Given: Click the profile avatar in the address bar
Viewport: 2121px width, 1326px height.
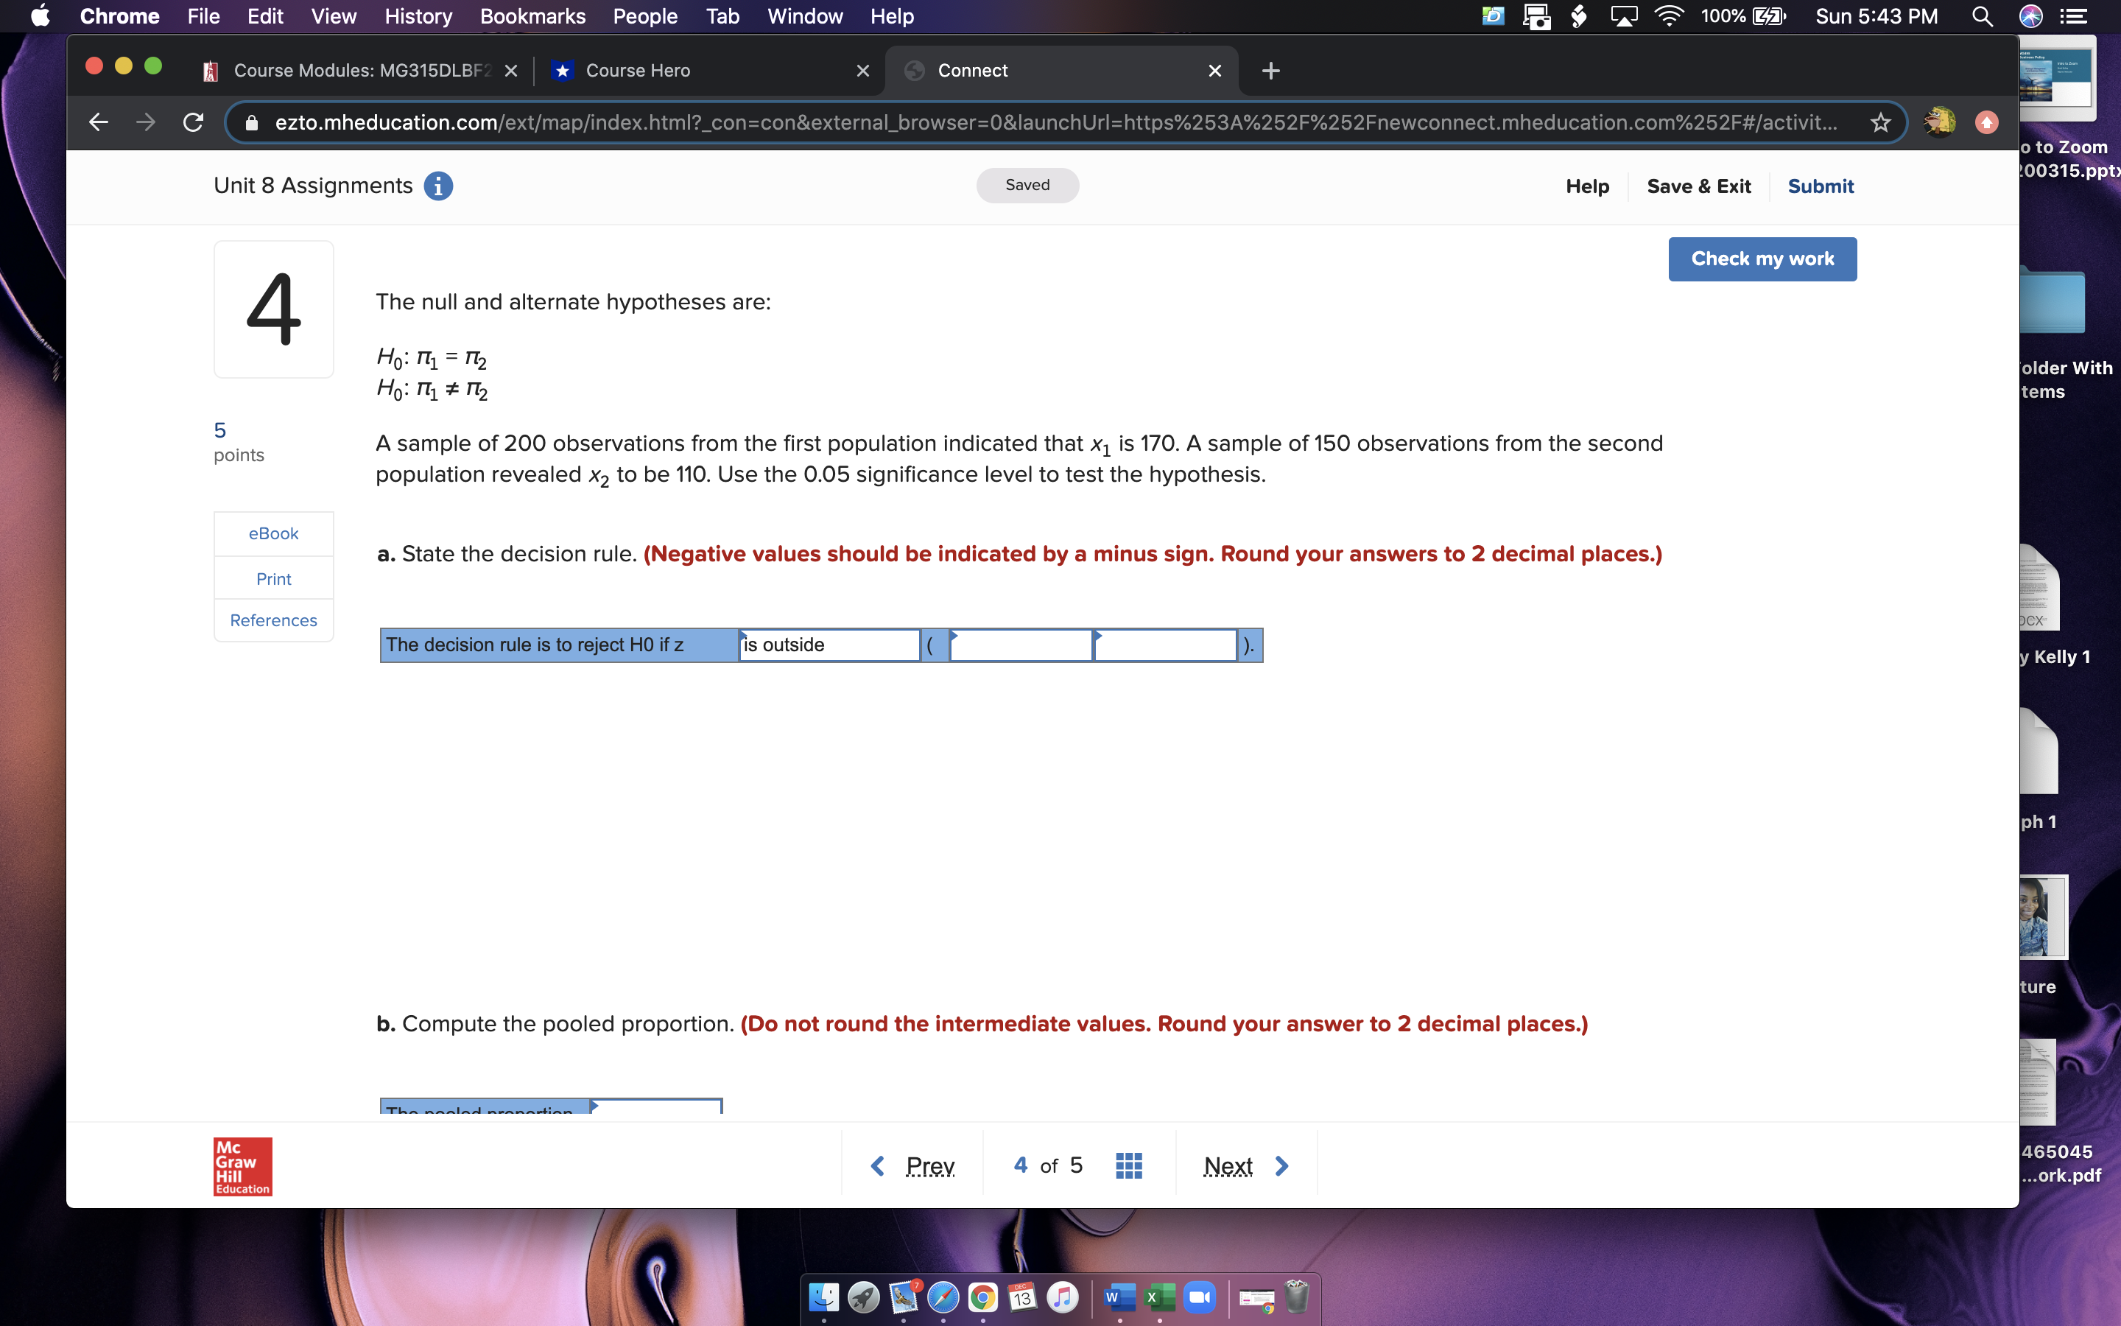Looking at the screenshot, I should pos(1938,123).
